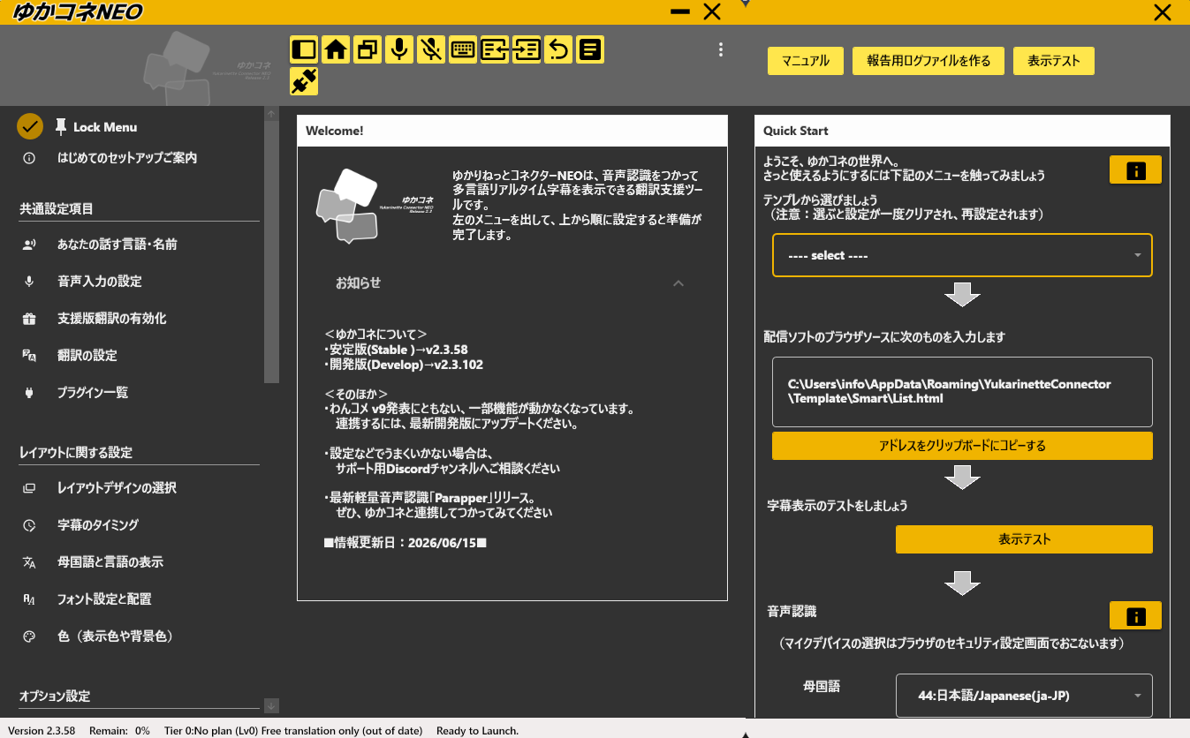Start speech recognition with microphone icon
Image resolution: width=1190 pixels, height=738 pixels.
(399, 49)
